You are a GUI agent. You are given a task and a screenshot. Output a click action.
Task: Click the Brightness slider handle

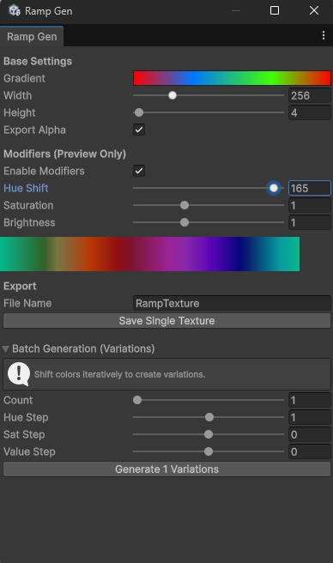click(185, 222)
